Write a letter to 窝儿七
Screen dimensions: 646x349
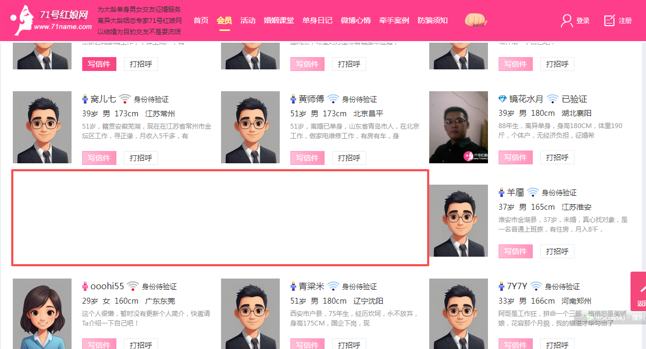pos(99,158)
